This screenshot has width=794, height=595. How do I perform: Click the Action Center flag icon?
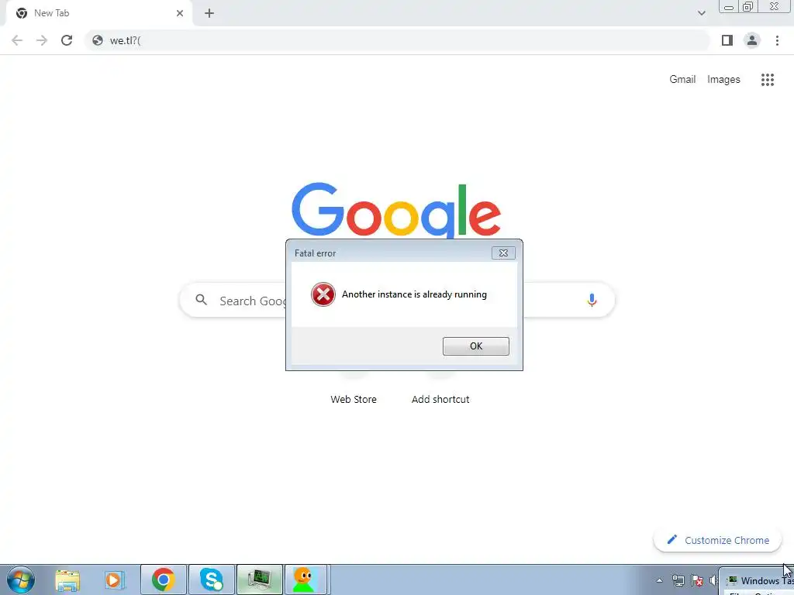[x=697, y=580]
